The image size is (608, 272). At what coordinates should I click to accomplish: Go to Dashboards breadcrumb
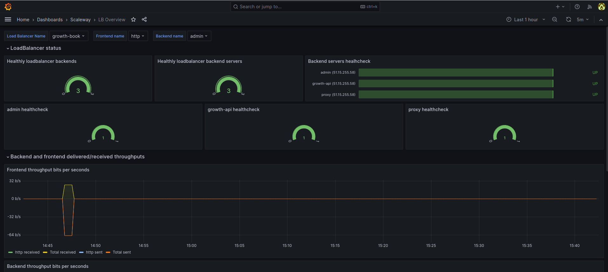point(50,20)
